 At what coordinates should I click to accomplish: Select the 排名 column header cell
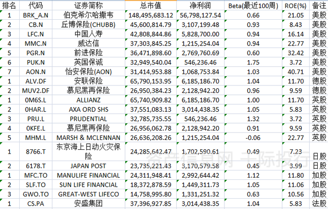pos(10,6)
